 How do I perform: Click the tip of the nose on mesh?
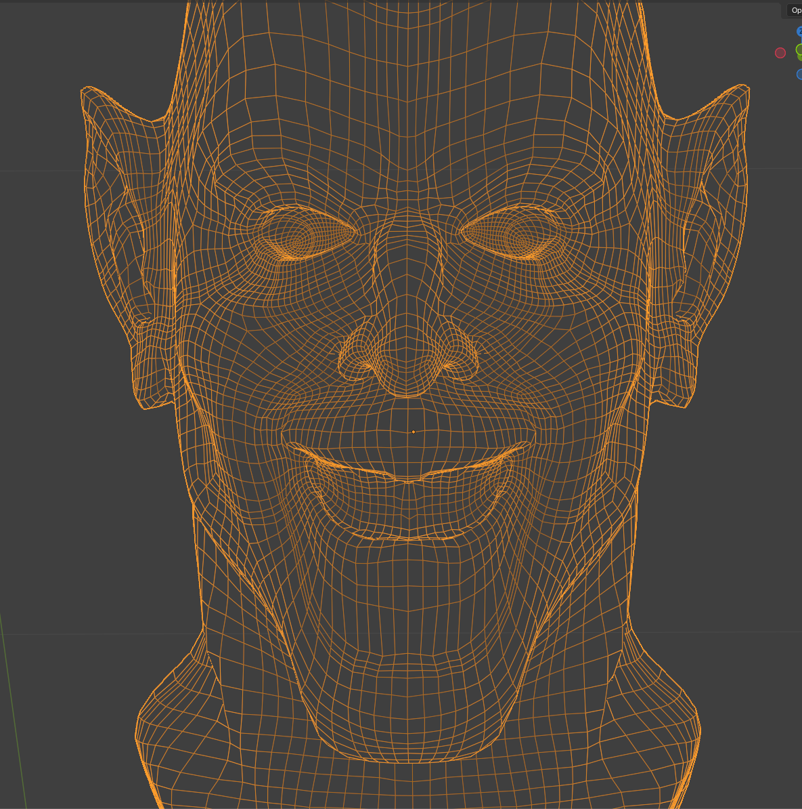point(408,369)
